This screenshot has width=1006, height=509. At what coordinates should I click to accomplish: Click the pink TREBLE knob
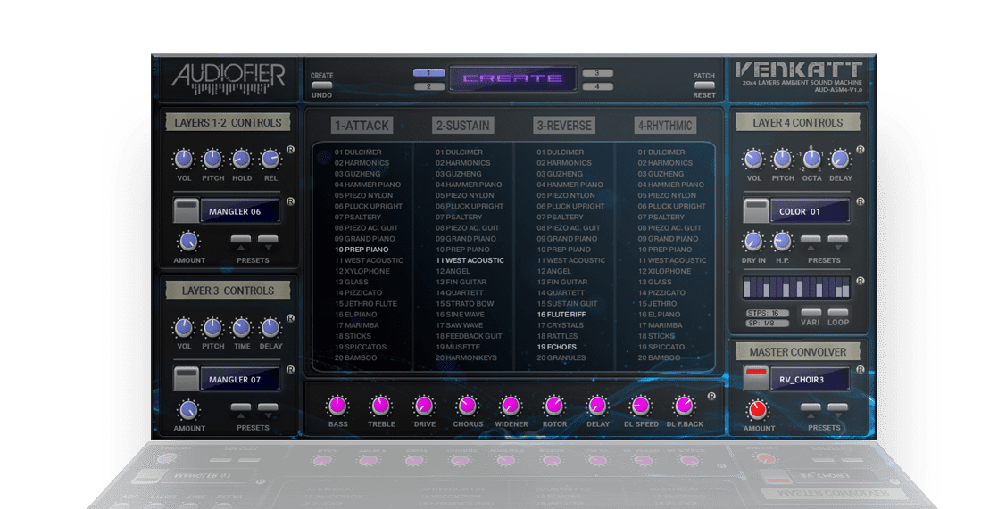pos(381,406)
